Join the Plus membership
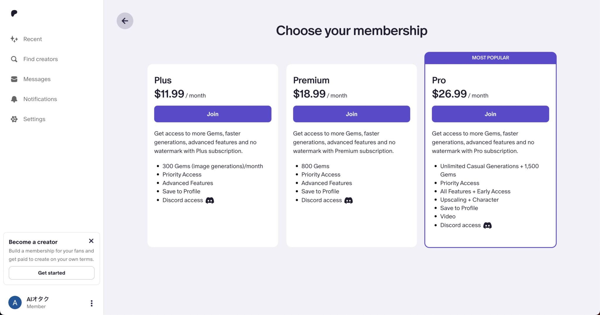The image size is (600, 315). (x=213, y=114)
